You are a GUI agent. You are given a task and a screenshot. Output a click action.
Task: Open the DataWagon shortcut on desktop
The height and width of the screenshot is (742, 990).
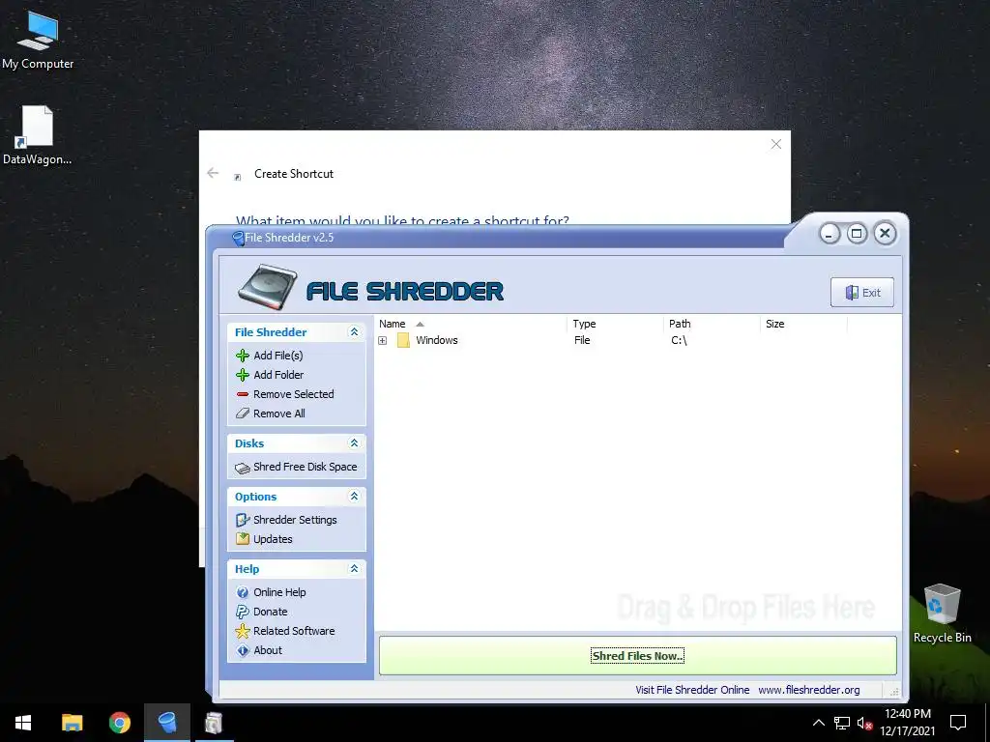tap(38, 135)
